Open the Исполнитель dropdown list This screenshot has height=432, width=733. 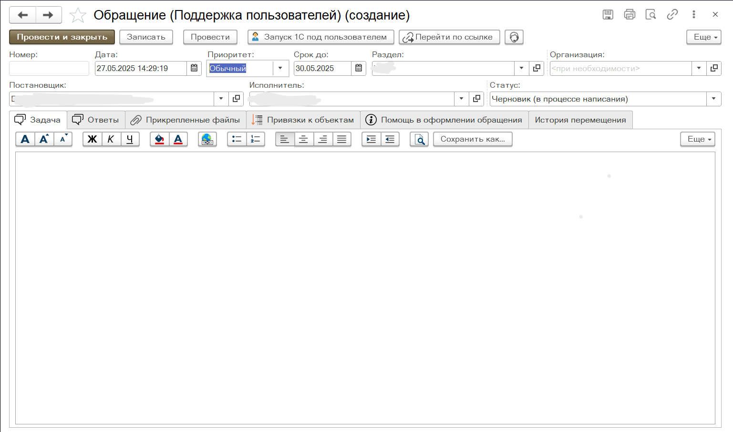(461, 99)
